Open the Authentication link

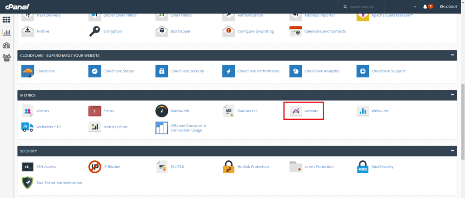250,15
